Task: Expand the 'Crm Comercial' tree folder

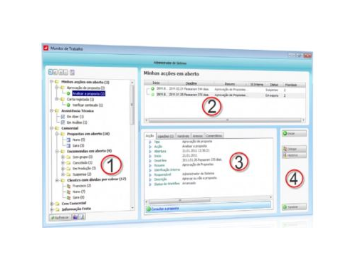Action: point(52,204)
